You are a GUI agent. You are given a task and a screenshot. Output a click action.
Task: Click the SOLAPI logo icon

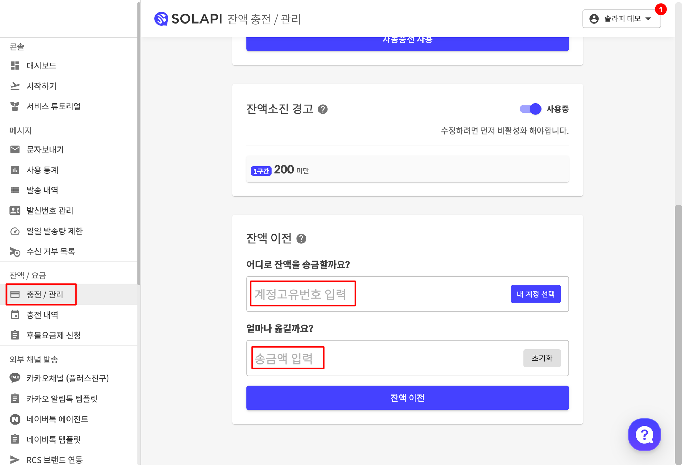(x=161, y=19)
